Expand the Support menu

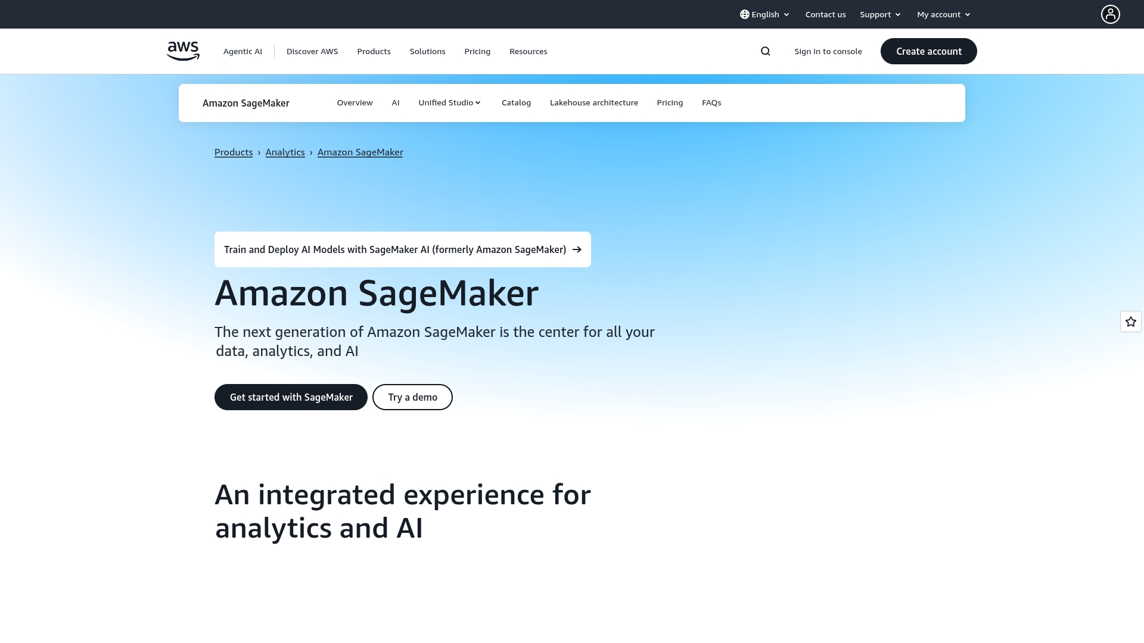880,14
